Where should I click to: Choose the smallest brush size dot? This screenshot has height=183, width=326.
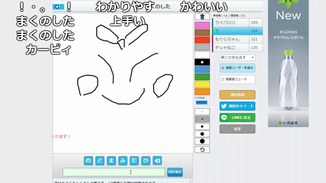(202, 111)
